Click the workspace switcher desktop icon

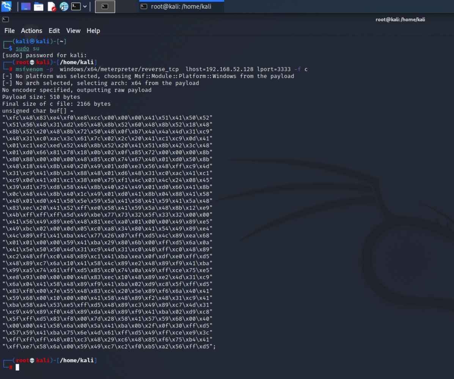26,6
